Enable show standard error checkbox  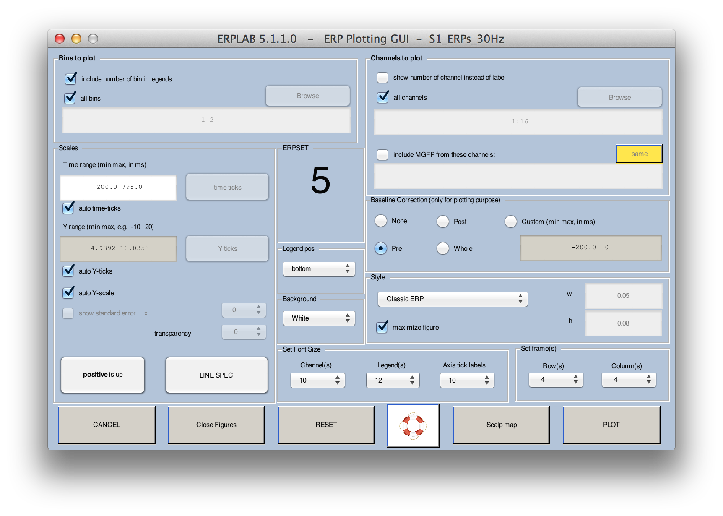tap(68, 313)
